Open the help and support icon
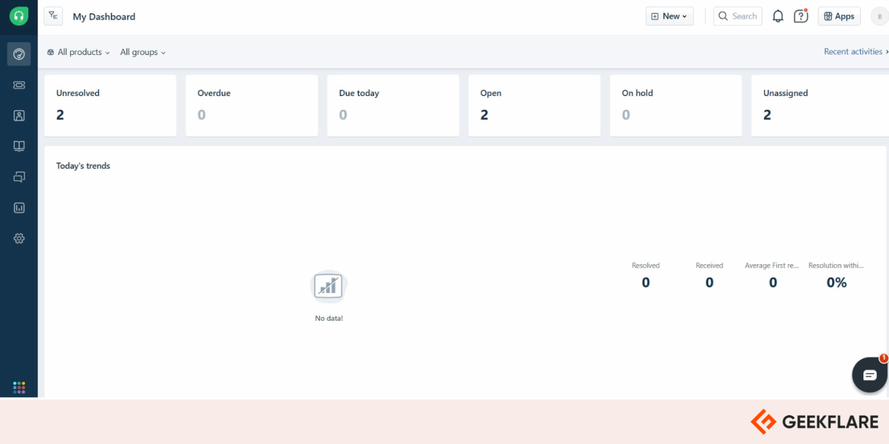889x444 pixels. (800, 16)
